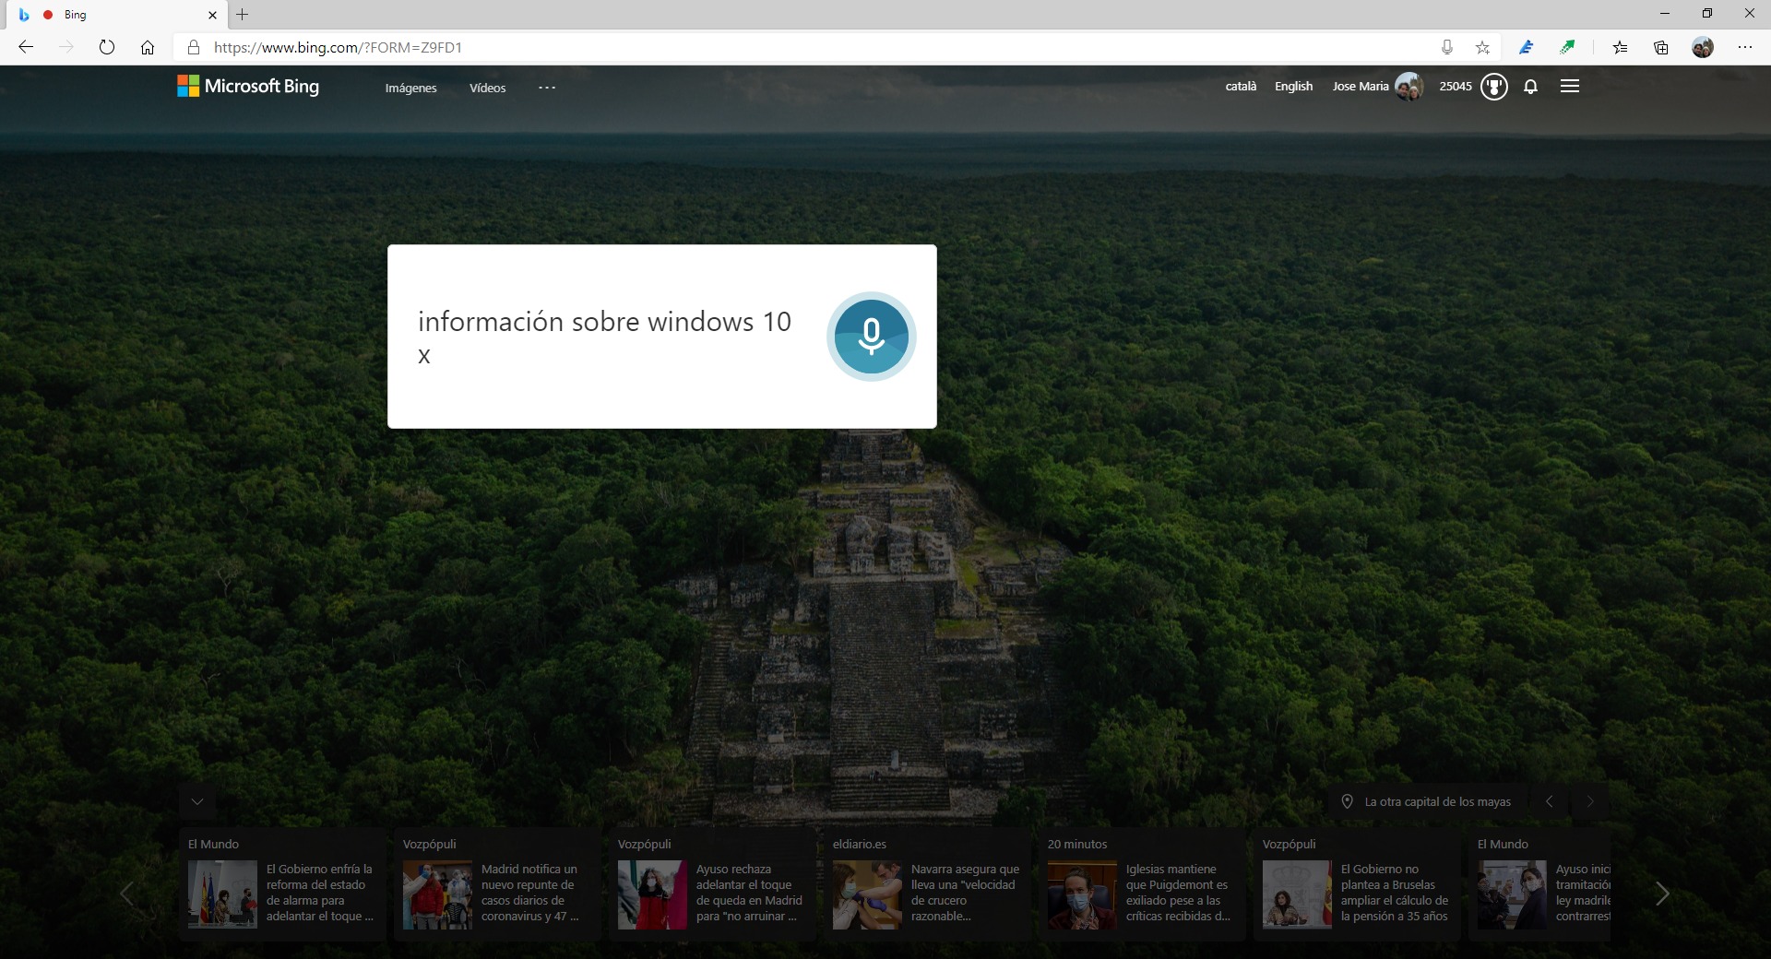This screenshot has height=959, width=1771.
Task: Go back to the previous page
Action: tap(26, 47)
